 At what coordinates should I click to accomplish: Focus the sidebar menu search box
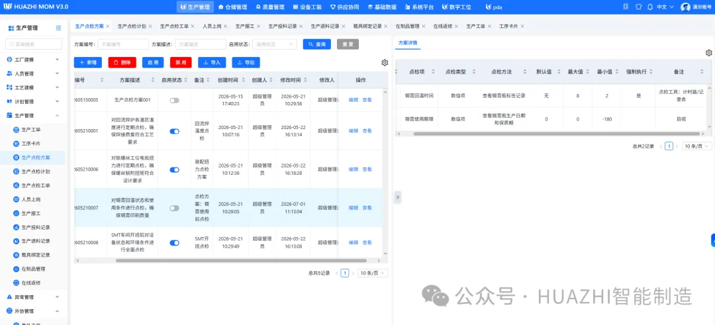click(x=33, y=44)
